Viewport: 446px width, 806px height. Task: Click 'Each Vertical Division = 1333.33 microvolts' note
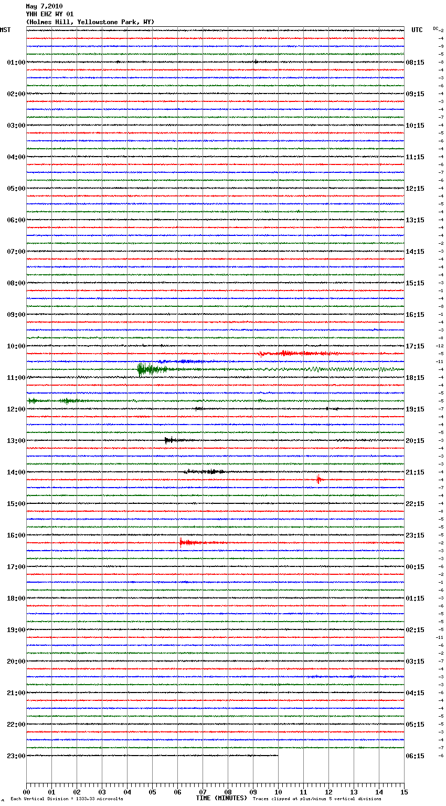(67, 799)
